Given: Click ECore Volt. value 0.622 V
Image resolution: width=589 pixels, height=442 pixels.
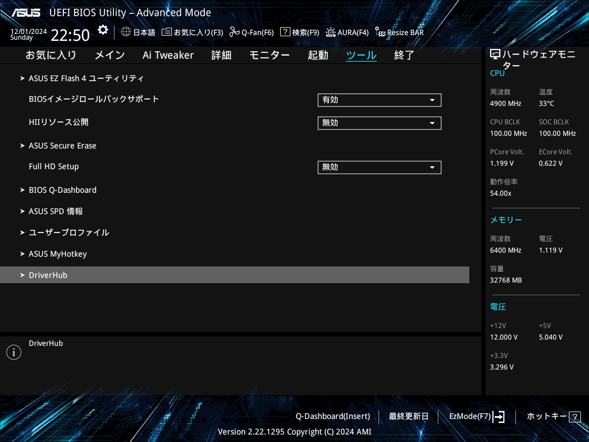Looking at the screenshot, I should tap(550, 163).
